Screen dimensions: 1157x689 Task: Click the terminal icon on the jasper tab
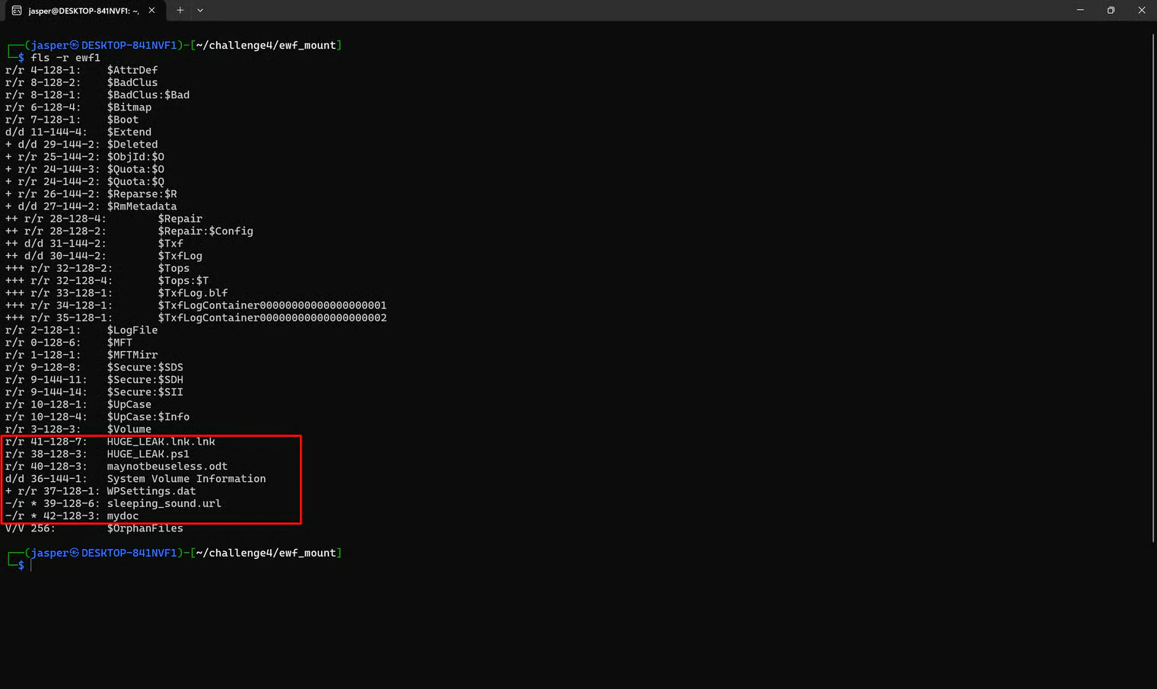click(x=17, y=11)
